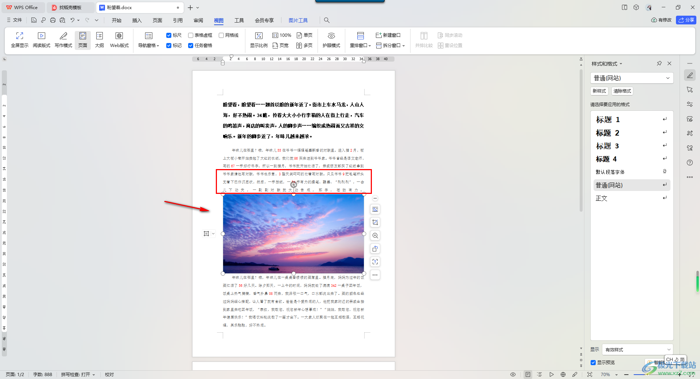Choose Single Page view
Viewport: 700px width, 379px height.
[304, 35]
